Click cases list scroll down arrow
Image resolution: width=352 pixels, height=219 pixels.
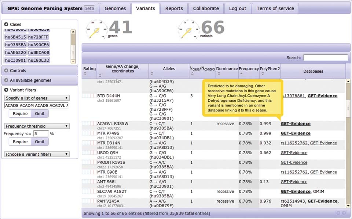[x=73, y=61]
